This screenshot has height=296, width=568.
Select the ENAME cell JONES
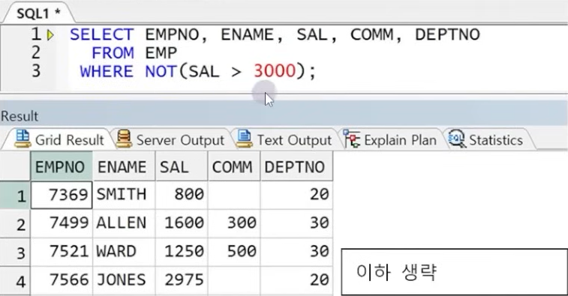tap(124, 281)
